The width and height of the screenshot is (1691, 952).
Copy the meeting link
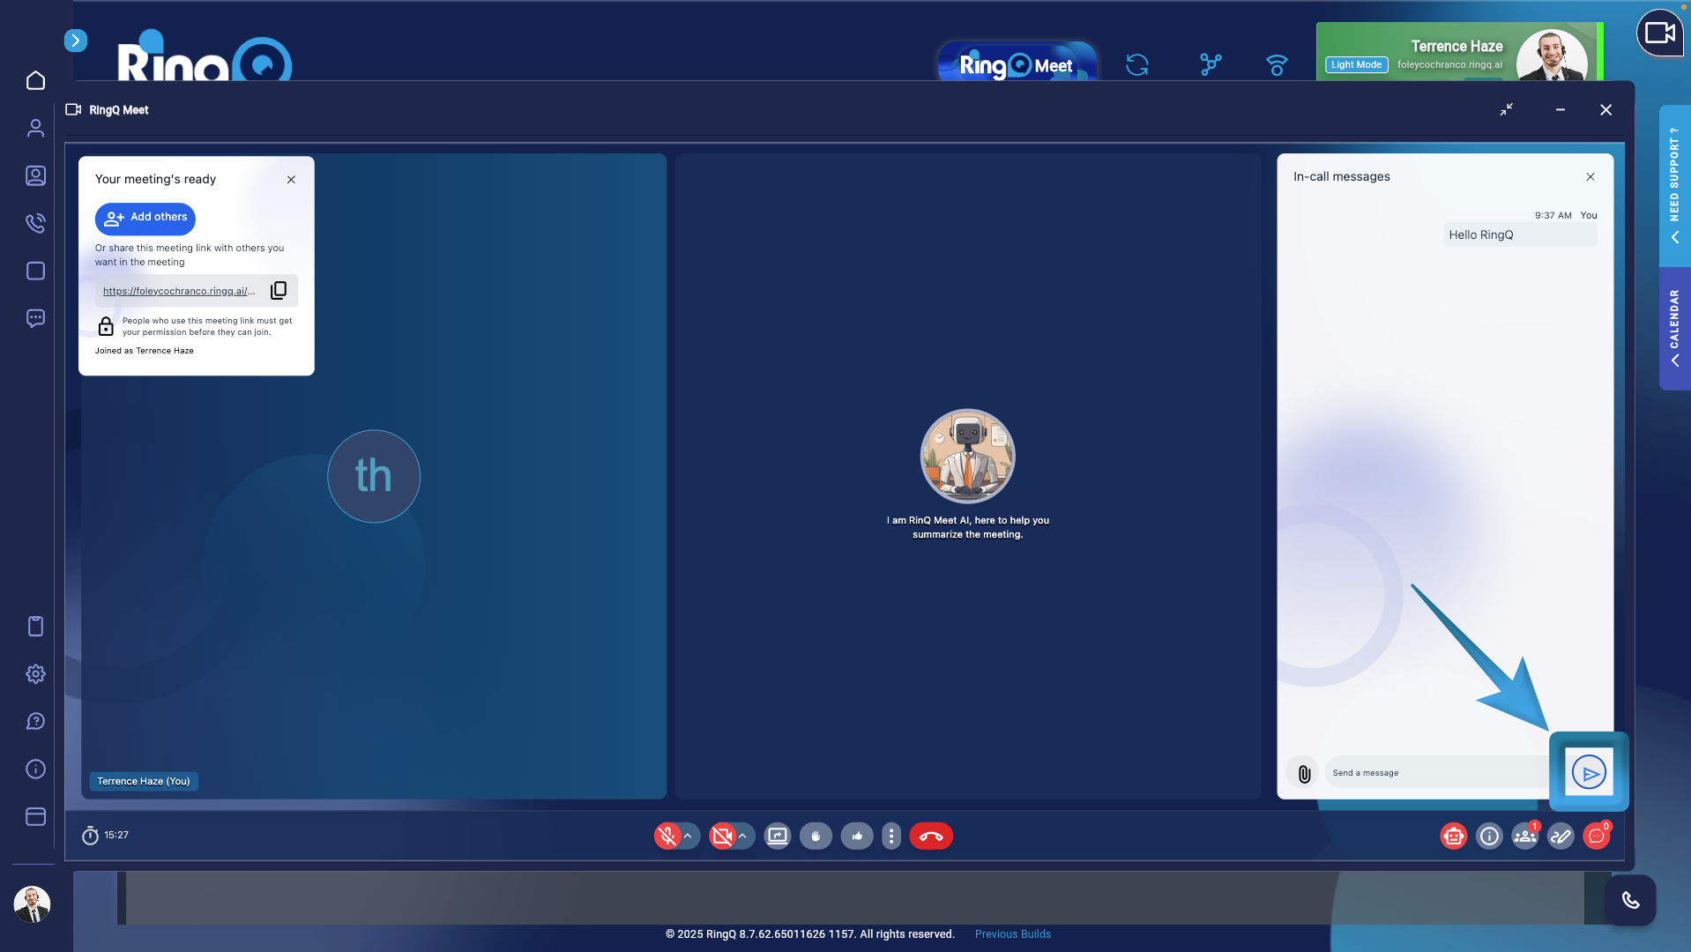(x=279, y=290)
